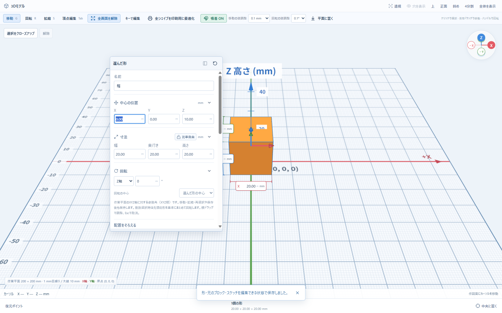Click 全体を表示 fit all button
502x313 pixels.
click(487, 6)
